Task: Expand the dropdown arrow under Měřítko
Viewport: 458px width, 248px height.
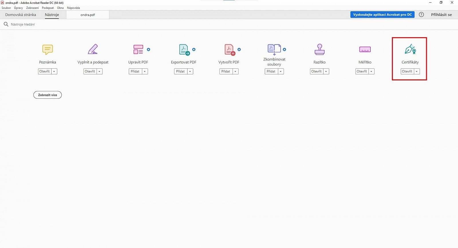Action: point(371,72)
